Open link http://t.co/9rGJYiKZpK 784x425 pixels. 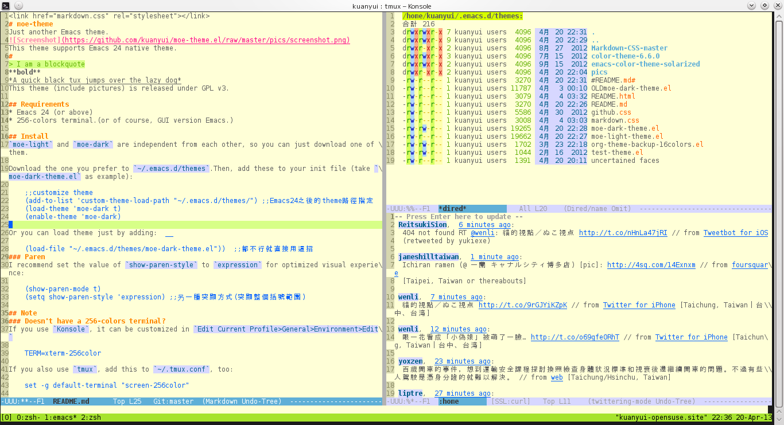point(522,305)
